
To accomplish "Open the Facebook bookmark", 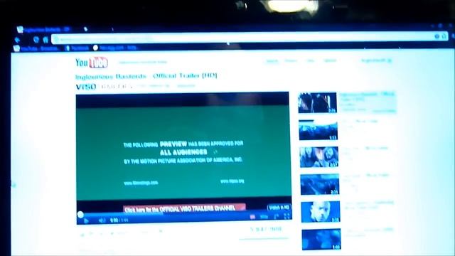I will click(x=77, y=48).
